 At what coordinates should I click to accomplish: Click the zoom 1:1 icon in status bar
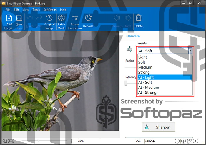tap(5, 141)
